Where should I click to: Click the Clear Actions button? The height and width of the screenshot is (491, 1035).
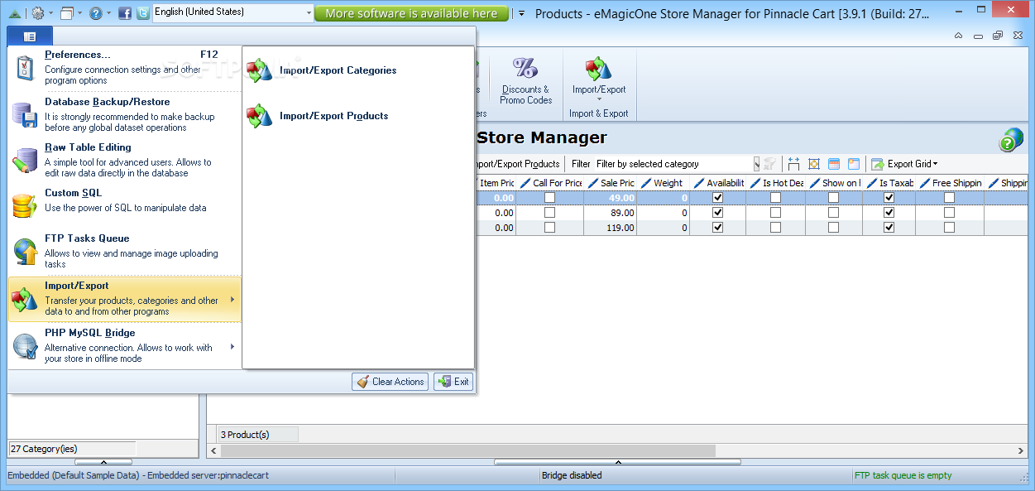click(390, 382)
